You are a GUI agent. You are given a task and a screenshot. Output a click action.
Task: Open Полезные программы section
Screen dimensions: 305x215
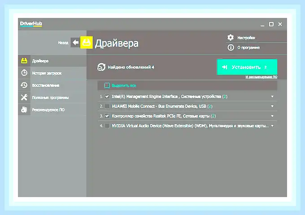tap(52, 98)
